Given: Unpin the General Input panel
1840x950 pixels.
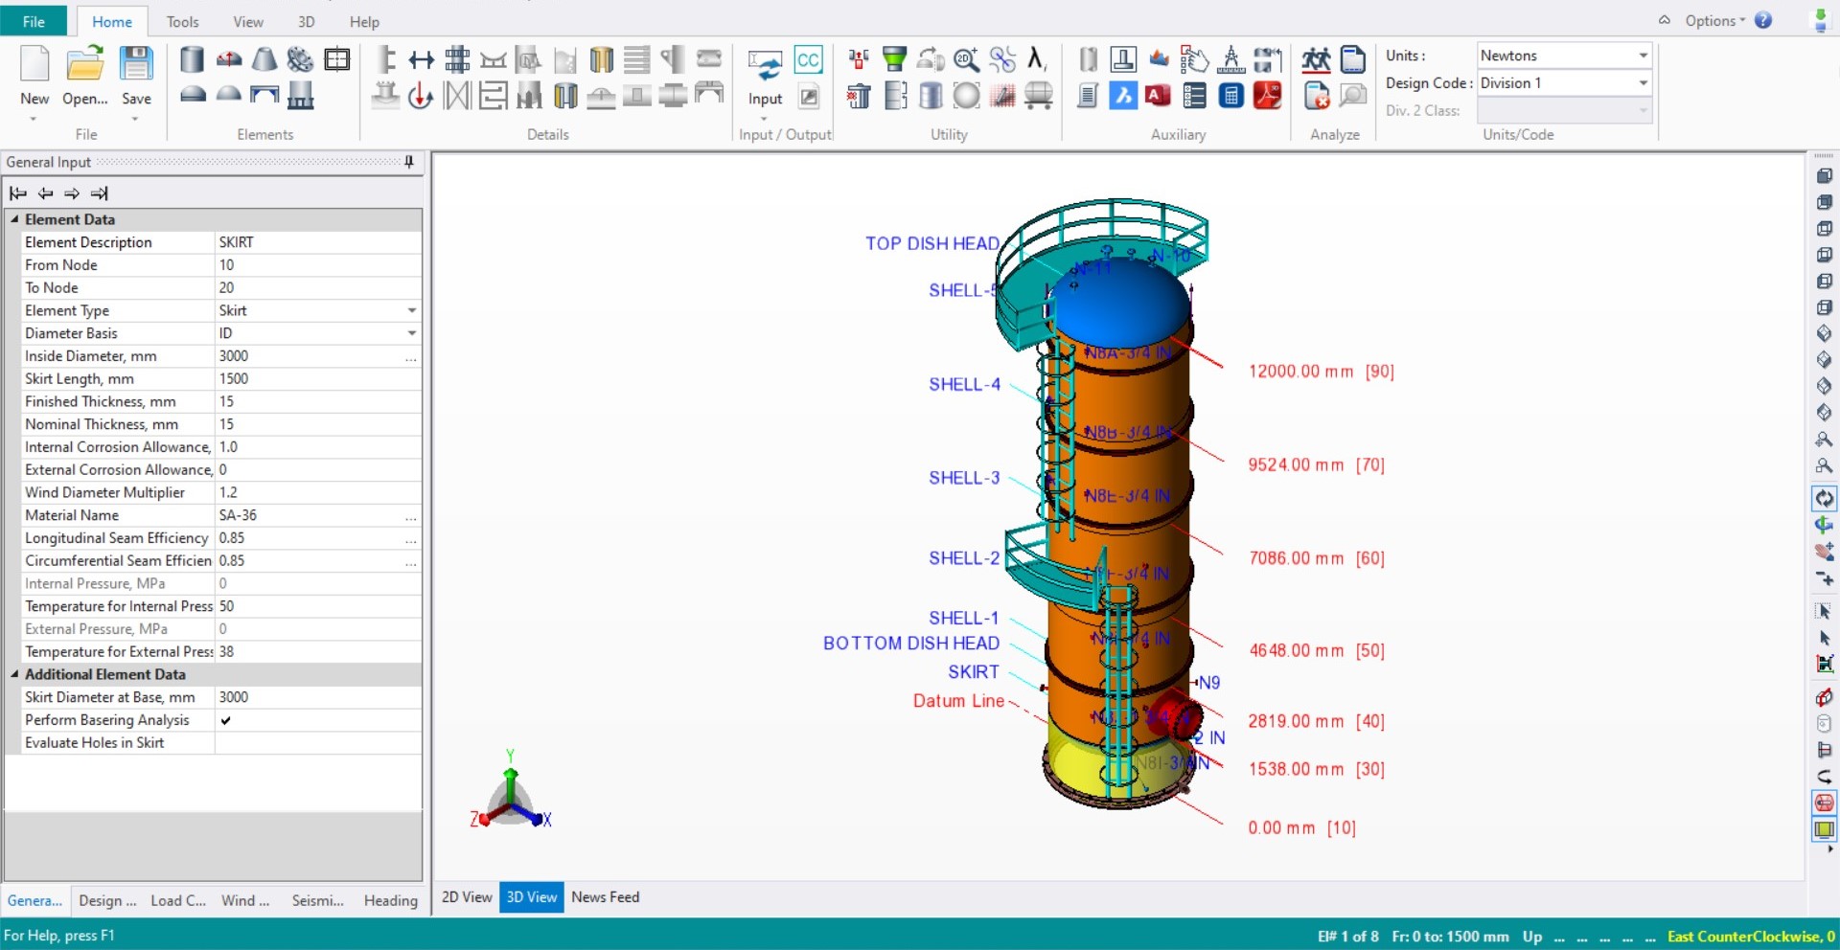Looking at the screenshot, I should [409, 162].
